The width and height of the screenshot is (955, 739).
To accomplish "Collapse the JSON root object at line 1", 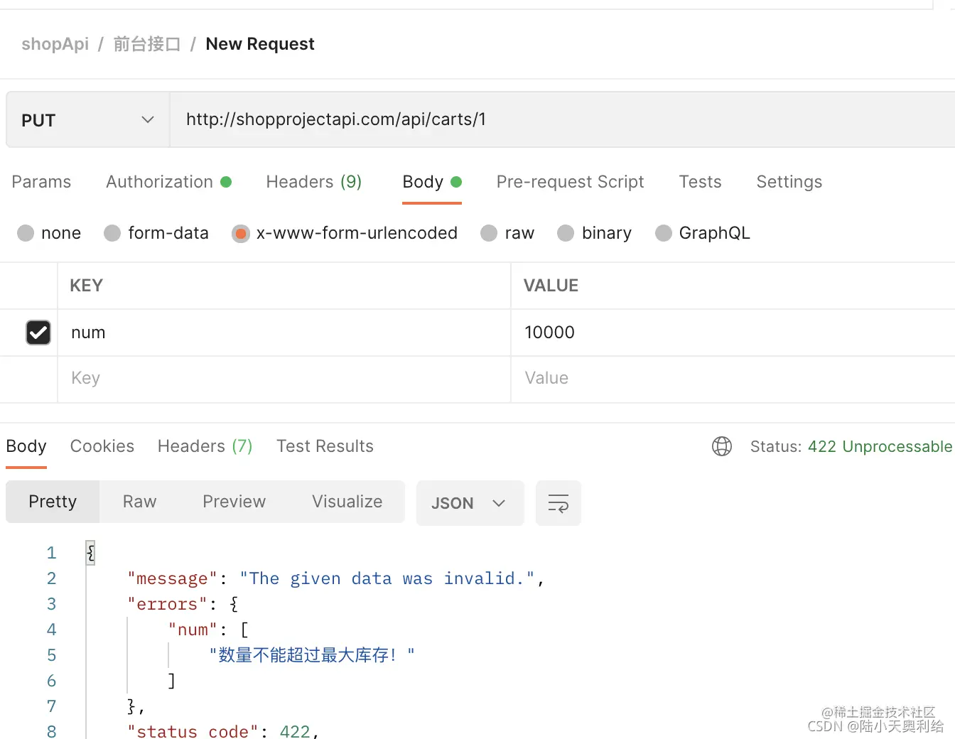I will pyautogui.click(x=90, y=553).
